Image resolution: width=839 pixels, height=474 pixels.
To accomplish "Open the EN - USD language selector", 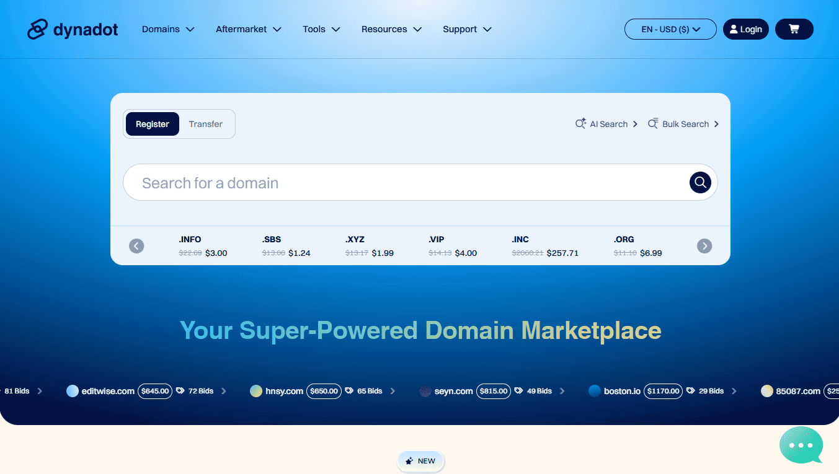I will tap(670, 29).
